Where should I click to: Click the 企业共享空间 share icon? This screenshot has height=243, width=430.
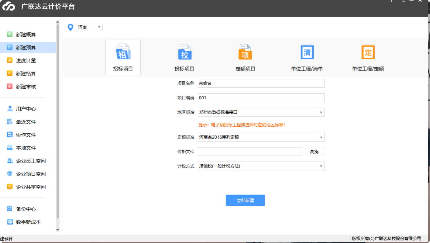(10, 186)
